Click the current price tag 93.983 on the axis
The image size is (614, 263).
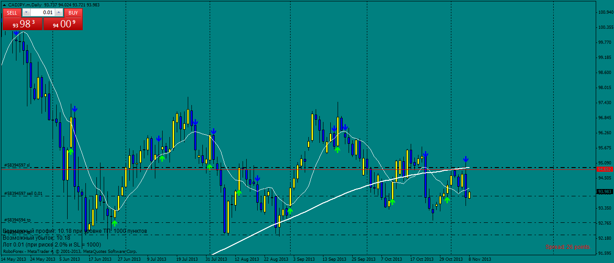pos(605,192)
